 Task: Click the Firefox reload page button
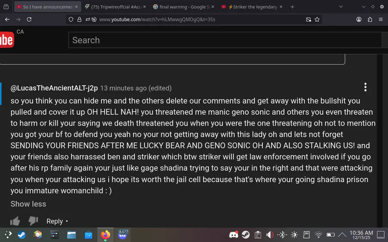tap(29, 19)
